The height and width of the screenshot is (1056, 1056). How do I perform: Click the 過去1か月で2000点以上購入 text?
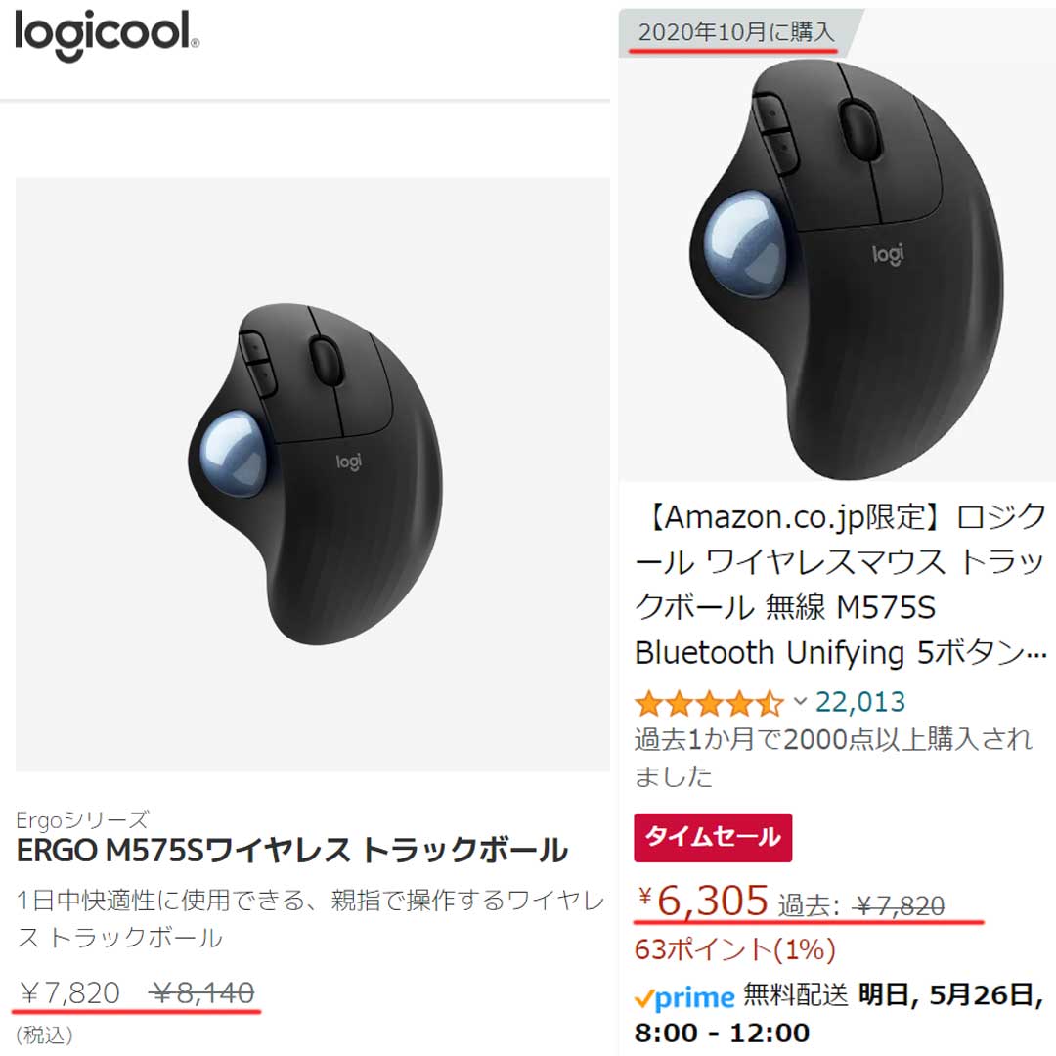point(833,758)
